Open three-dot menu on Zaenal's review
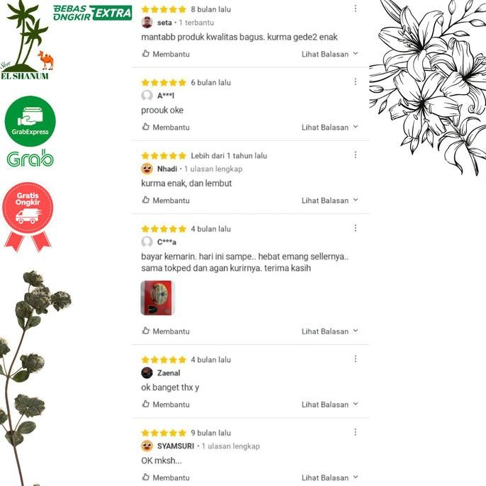This screenshot has height=486, width=486. [x=355, y=359]
